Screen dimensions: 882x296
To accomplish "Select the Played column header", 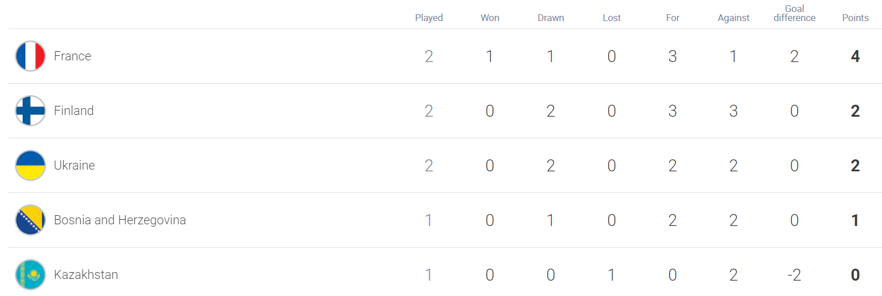I will [x=429, y=18].
